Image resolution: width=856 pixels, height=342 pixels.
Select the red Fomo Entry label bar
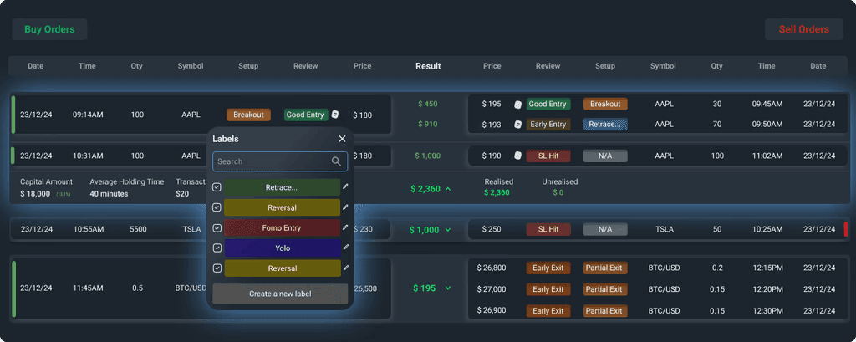point(282,227)
